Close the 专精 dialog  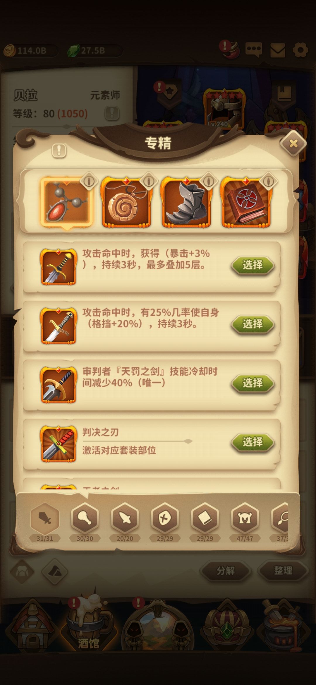click(293, 143)
